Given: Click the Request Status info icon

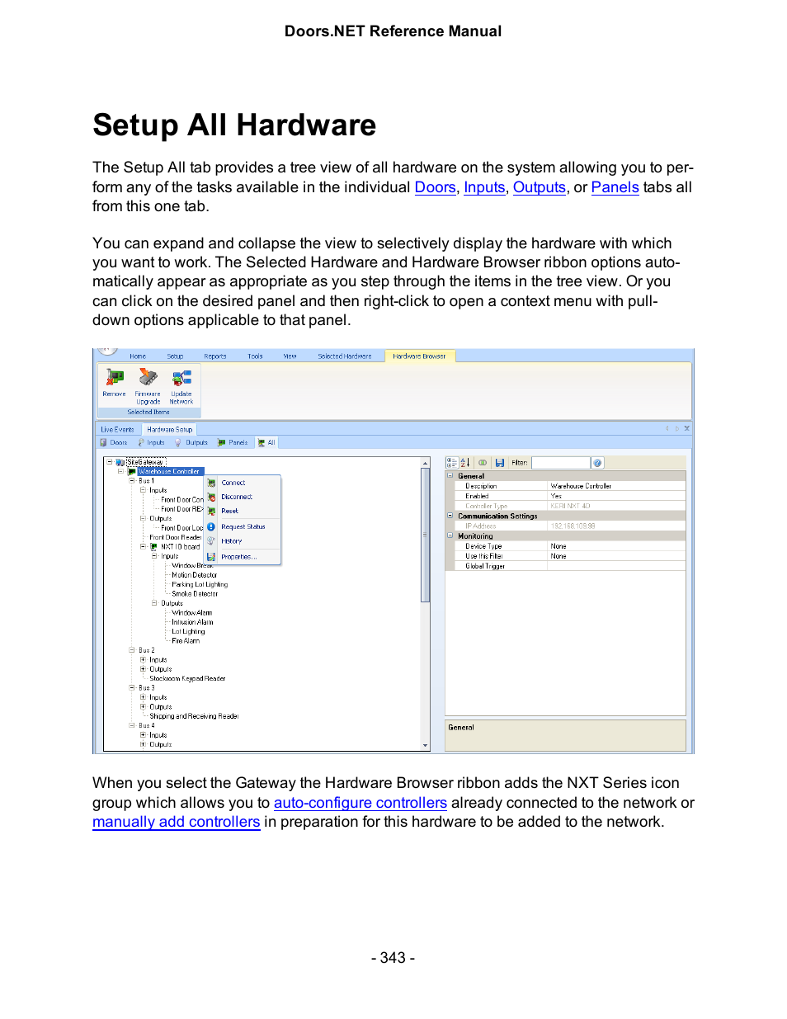Looking at the screenshot, I should click(211, 526).
